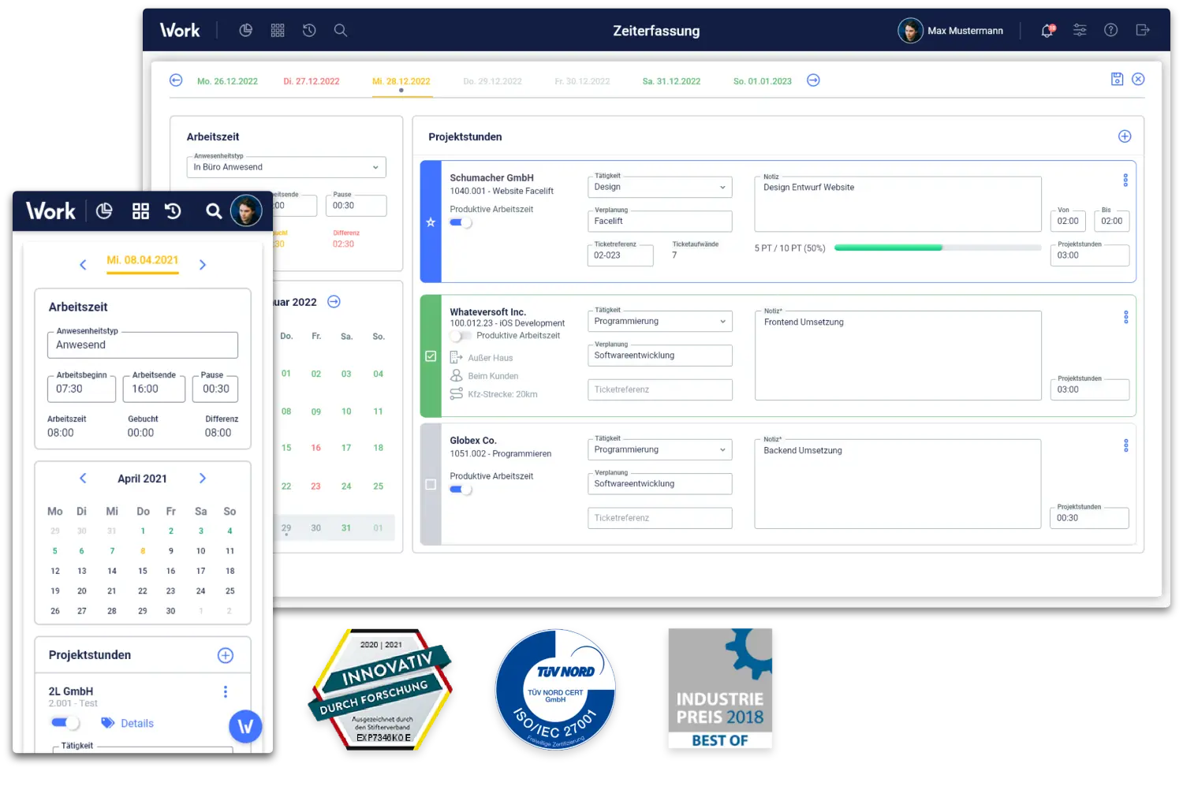Open three-dot menu for 2L GmbH entry
Screen dimensions: 1183x786
click(x=226, y=691)
